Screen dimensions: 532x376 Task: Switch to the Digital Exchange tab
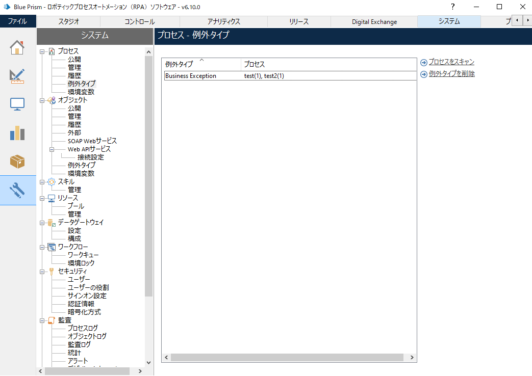[x=374, y=21]
